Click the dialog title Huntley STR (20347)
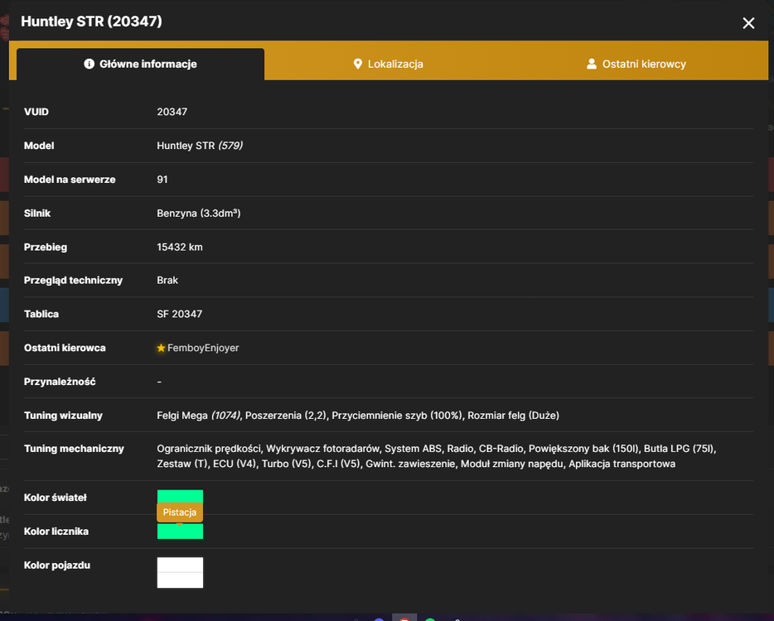The height and width of the screenshot is (621, 774). click(x=91, y=22)
